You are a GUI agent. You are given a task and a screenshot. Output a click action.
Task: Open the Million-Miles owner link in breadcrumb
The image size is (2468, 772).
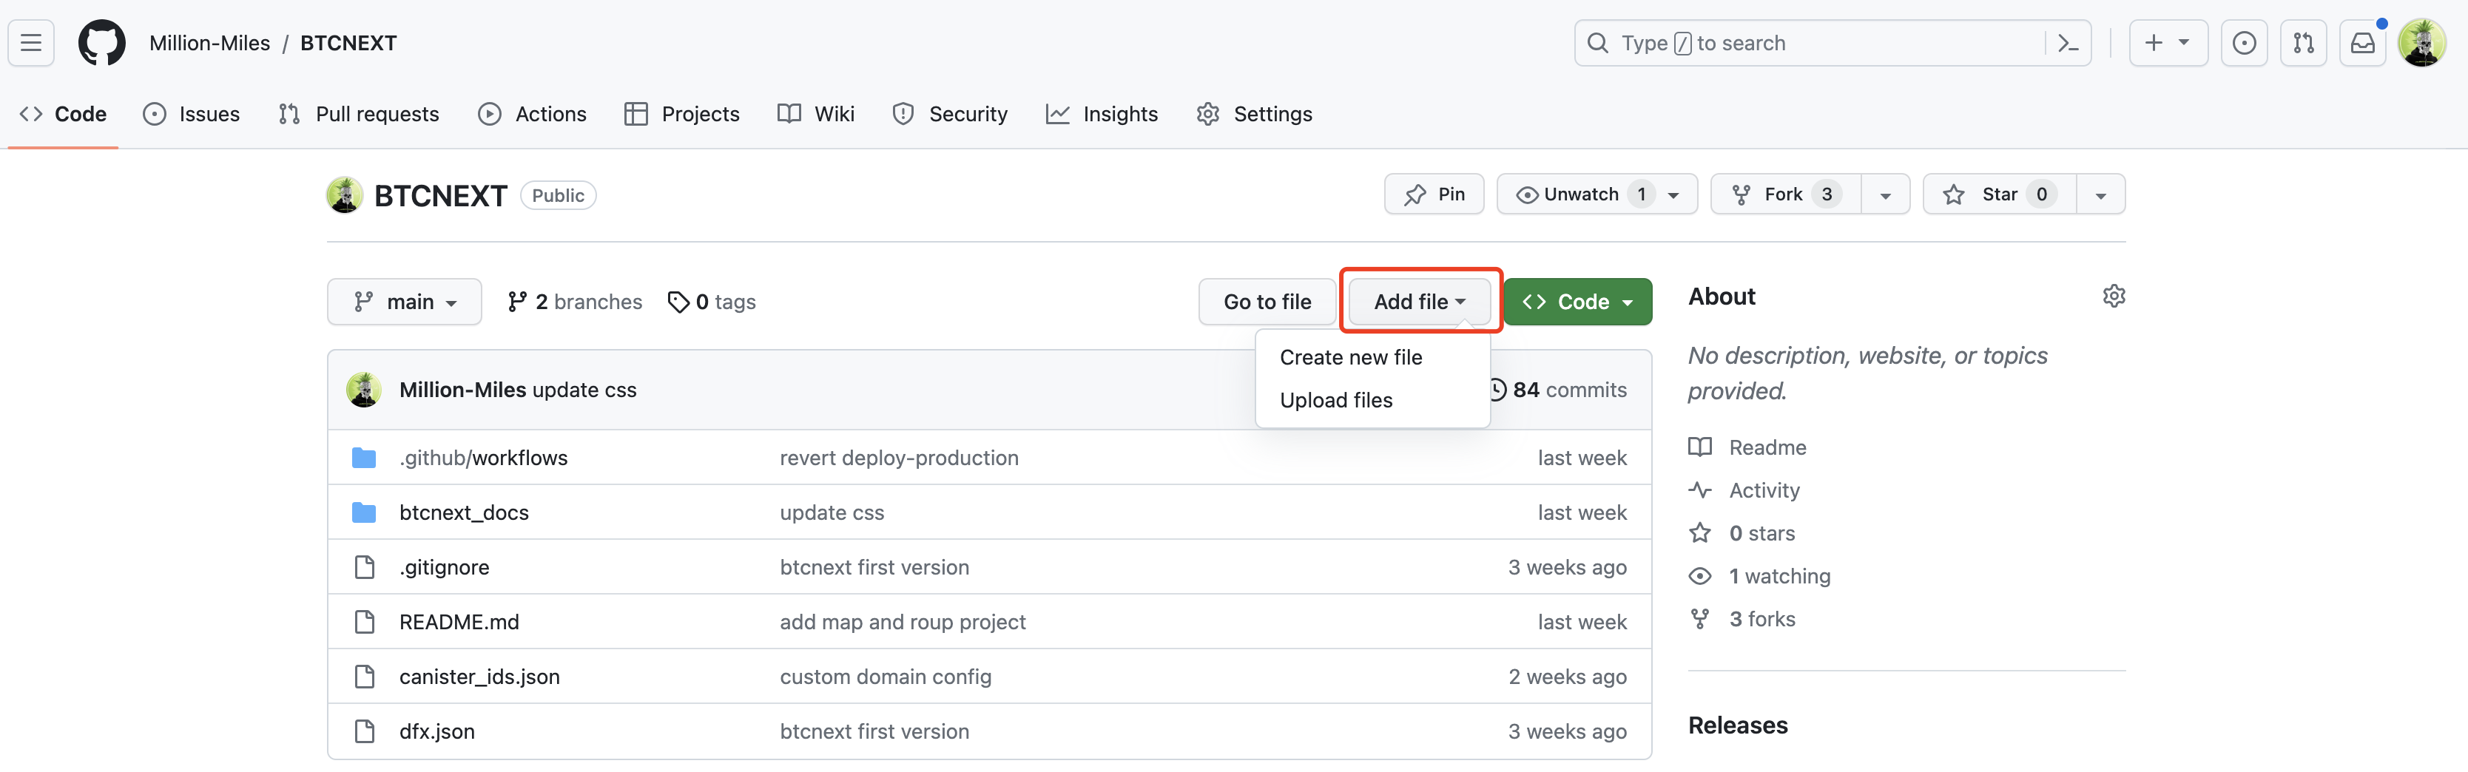(210, 43)
